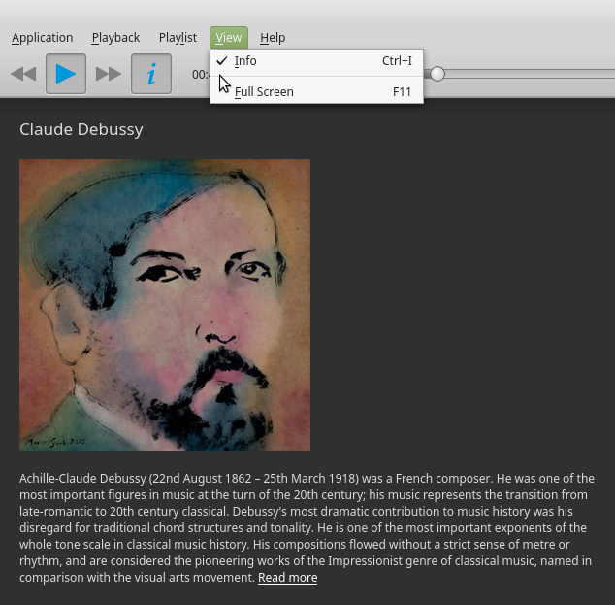
Task: Open the Application menu
Action: 43,38
